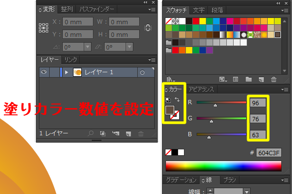Click the new layer icon in Layers panel
The width and height of the screenshot is (292, 194).
point(128,133)
